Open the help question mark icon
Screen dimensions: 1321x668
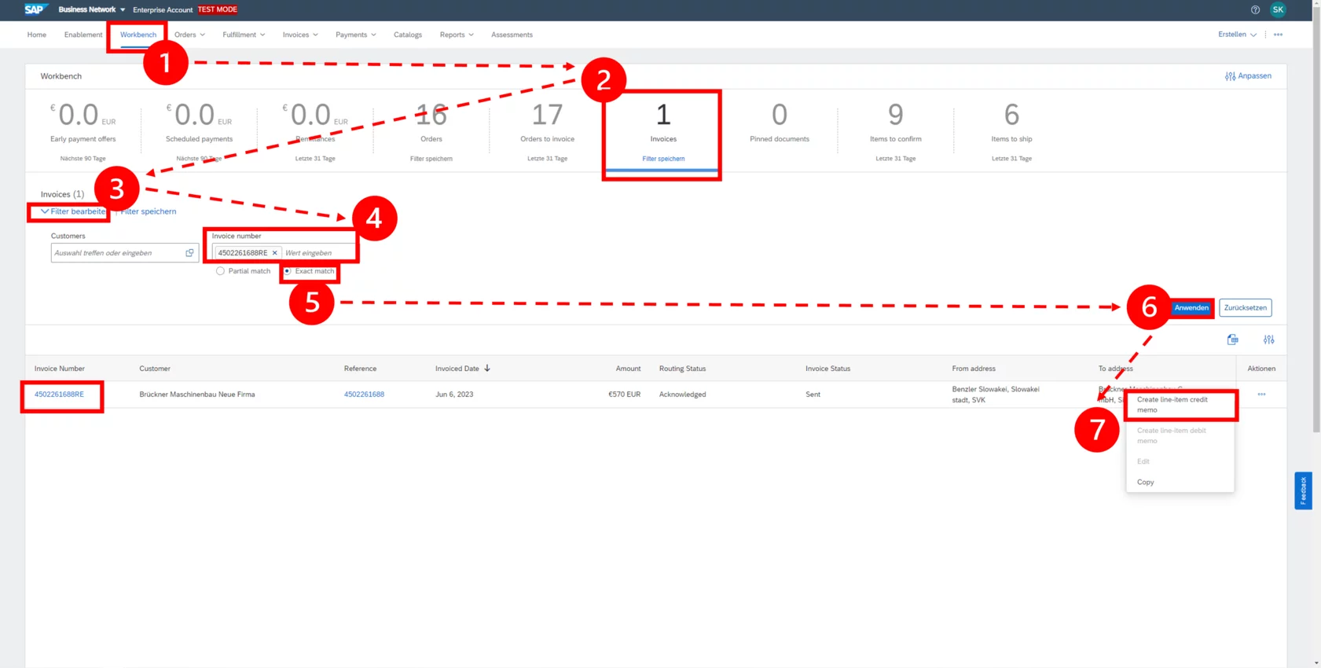click(1255, 10)
